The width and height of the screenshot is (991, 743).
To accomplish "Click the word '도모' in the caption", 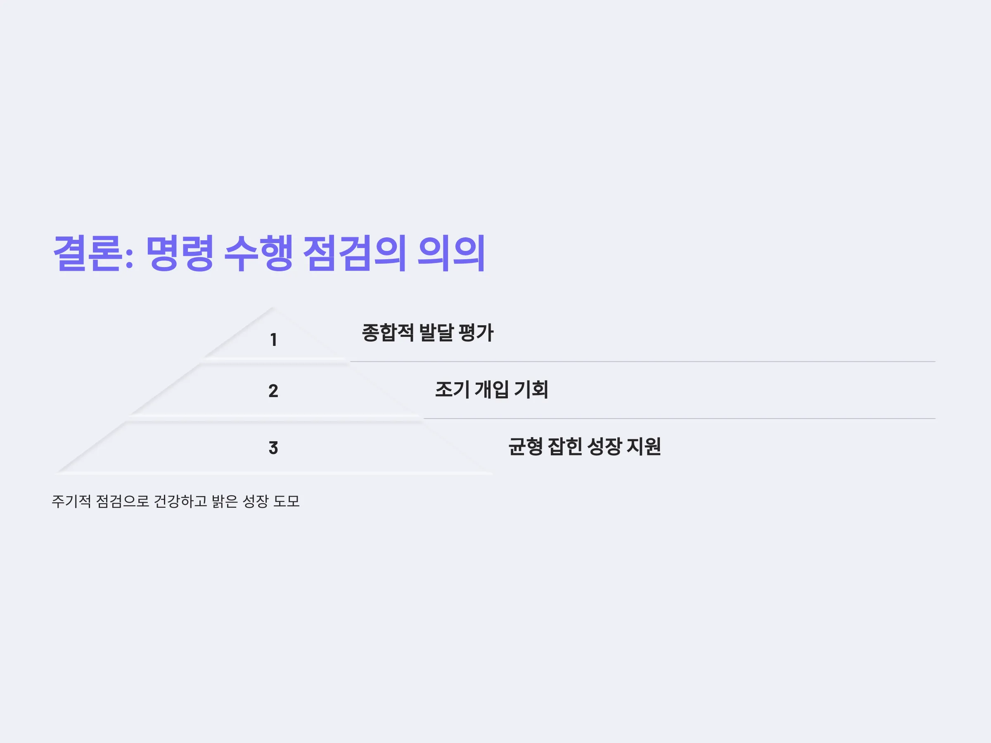I will coord(287,501).
